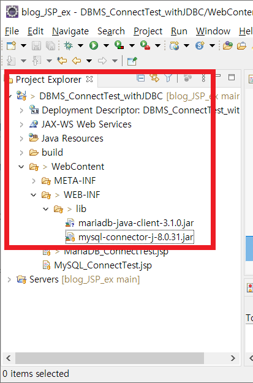
Task: Open the Run menu
Action: tap(179, 31)
